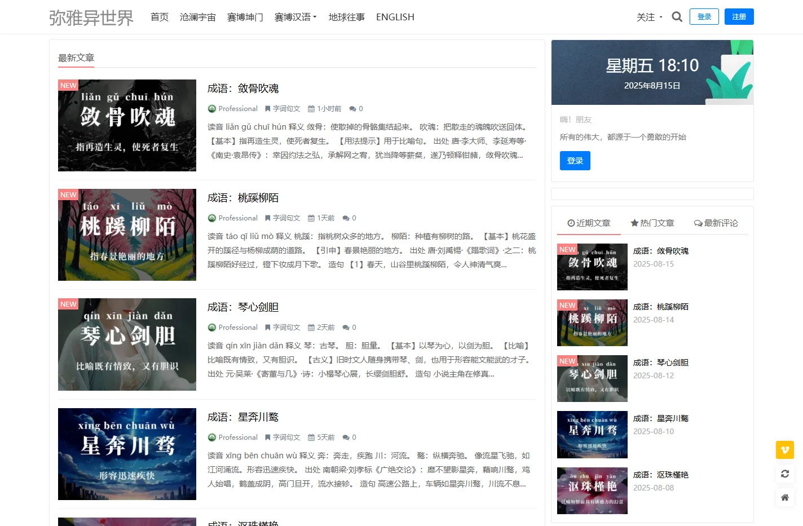Click comment bubble icon of 桃蹊柳陌 article

[x=346, y=218]
